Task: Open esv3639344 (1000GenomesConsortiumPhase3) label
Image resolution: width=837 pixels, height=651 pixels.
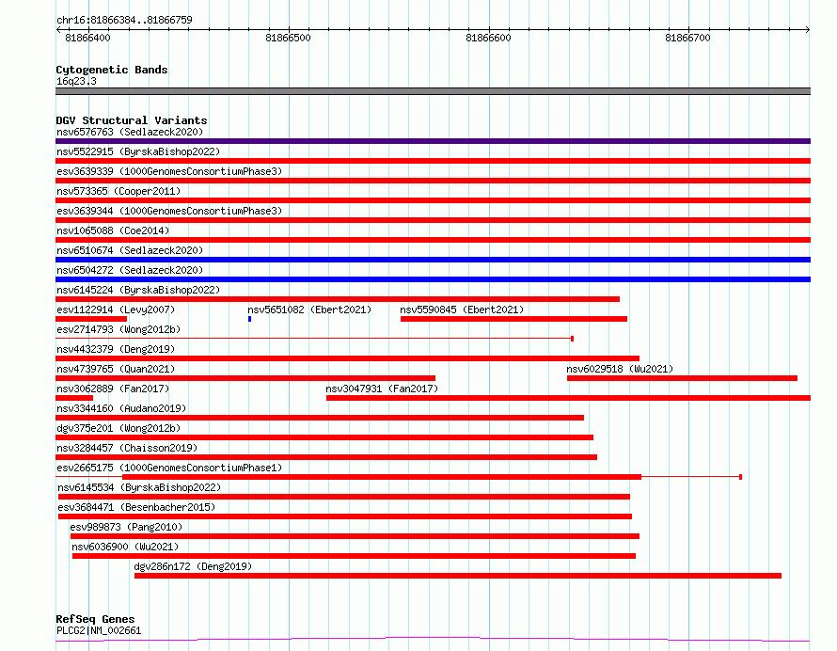Action: (x=169, y=211)
